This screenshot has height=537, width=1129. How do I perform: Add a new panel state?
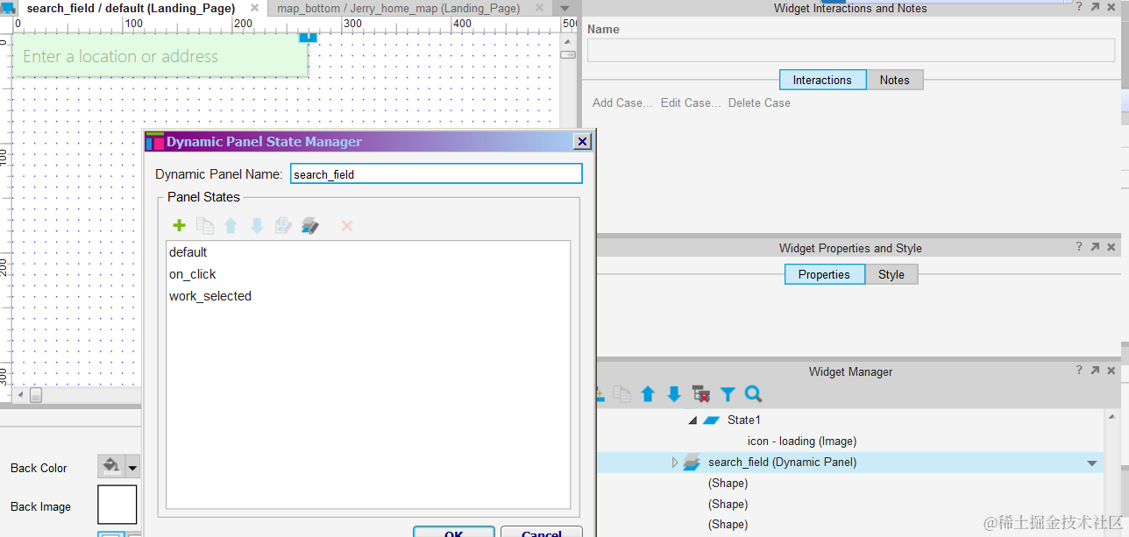point(179,225)
